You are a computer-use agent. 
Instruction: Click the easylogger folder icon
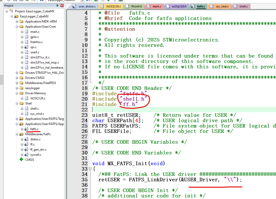pyautogui.click(x=22, y=88)
